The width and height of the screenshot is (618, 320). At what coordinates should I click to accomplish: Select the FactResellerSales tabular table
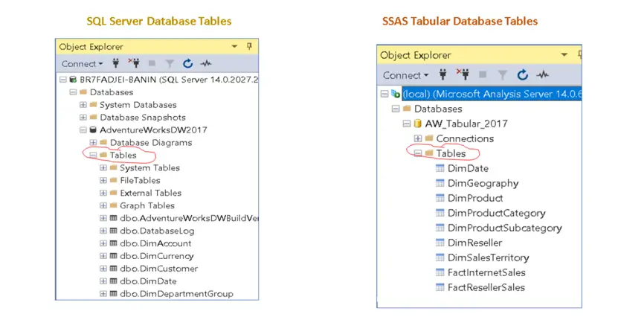[486, 287]
